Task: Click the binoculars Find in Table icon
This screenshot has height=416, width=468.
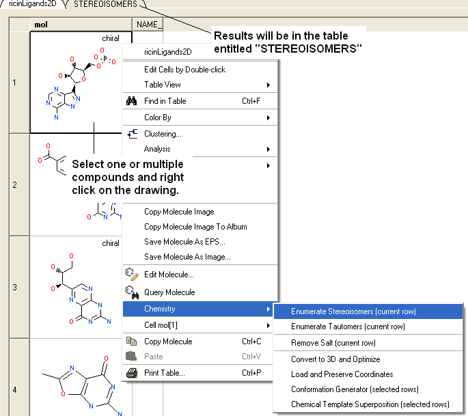Action: tap(133, 101)
